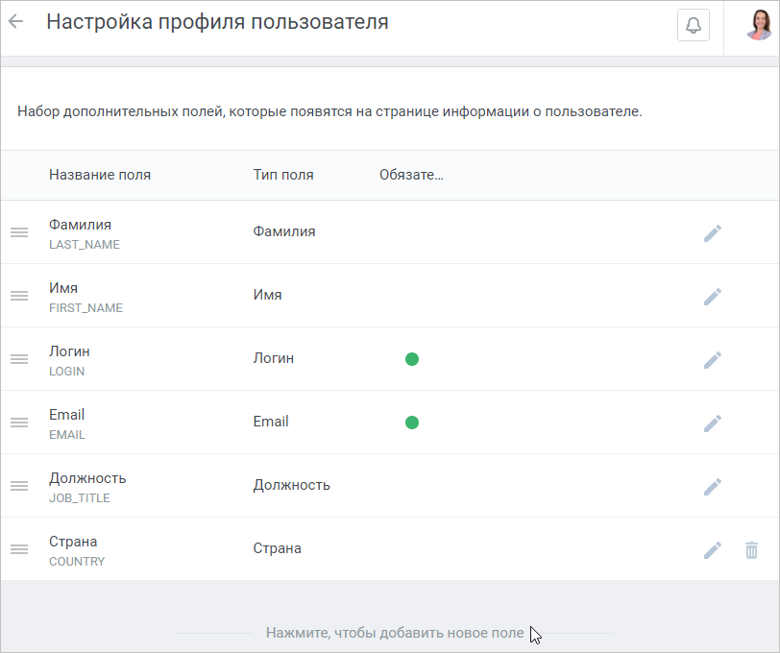
Task: Click the drag handle of Email row
Action: coord(19,423)
